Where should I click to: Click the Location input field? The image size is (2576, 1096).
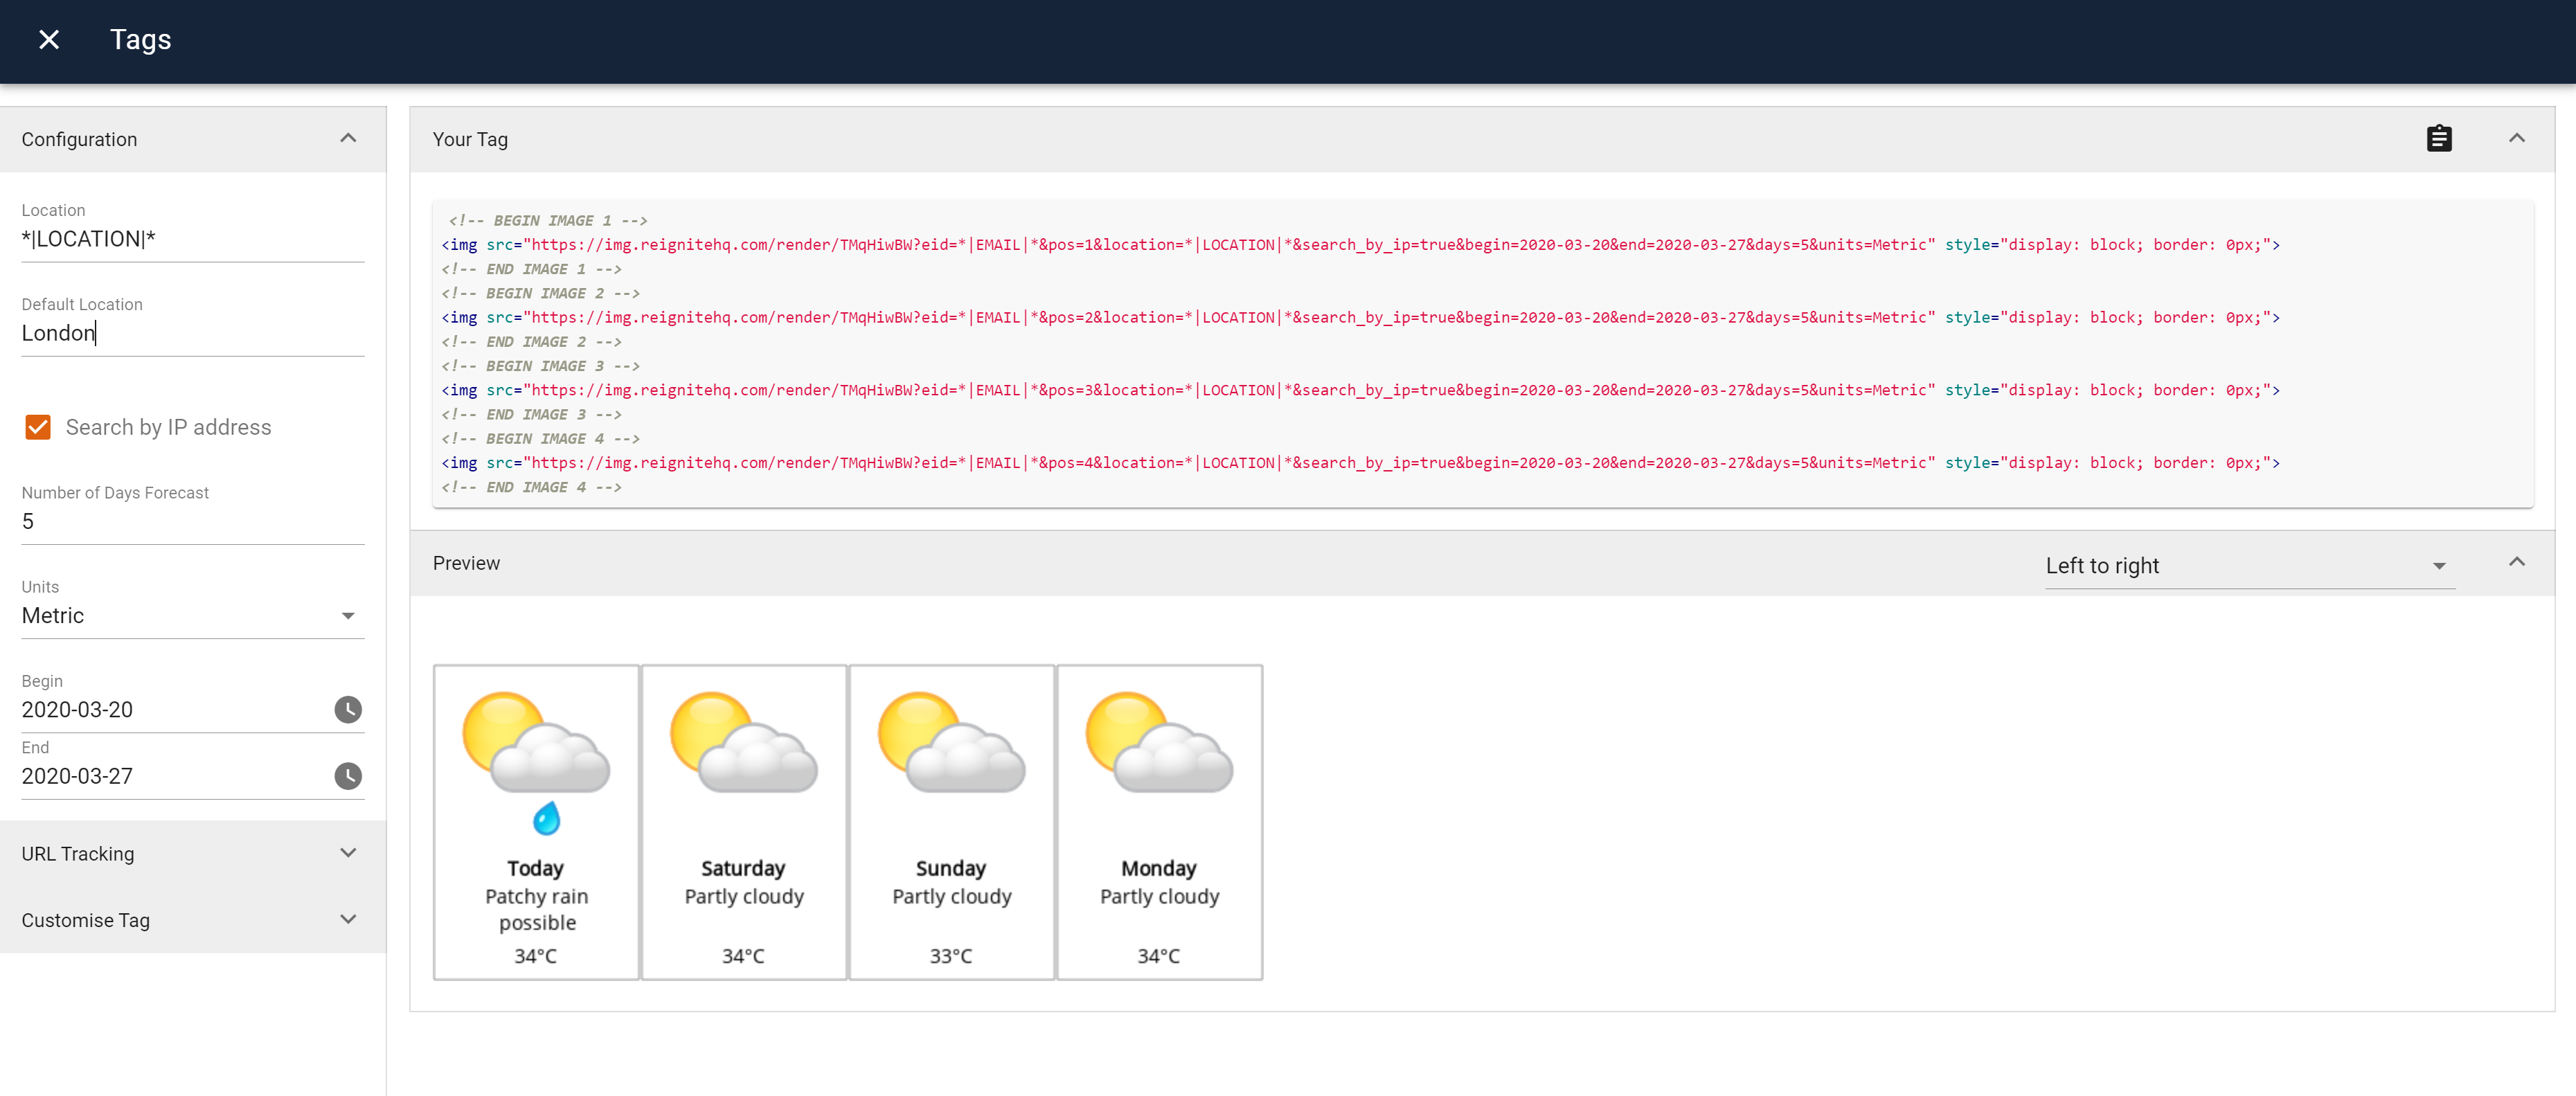tap(192, 239)
